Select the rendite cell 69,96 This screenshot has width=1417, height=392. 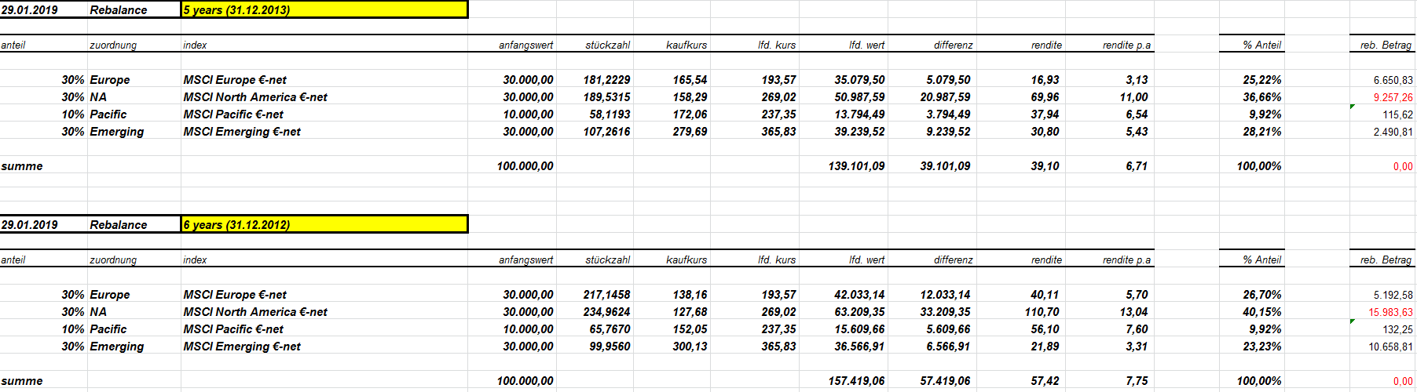click(1045, 97)
